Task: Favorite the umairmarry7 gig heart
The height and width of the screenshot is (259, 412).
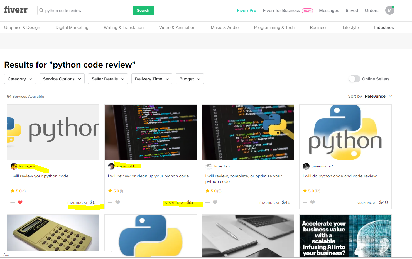Action: click(313, 202)
